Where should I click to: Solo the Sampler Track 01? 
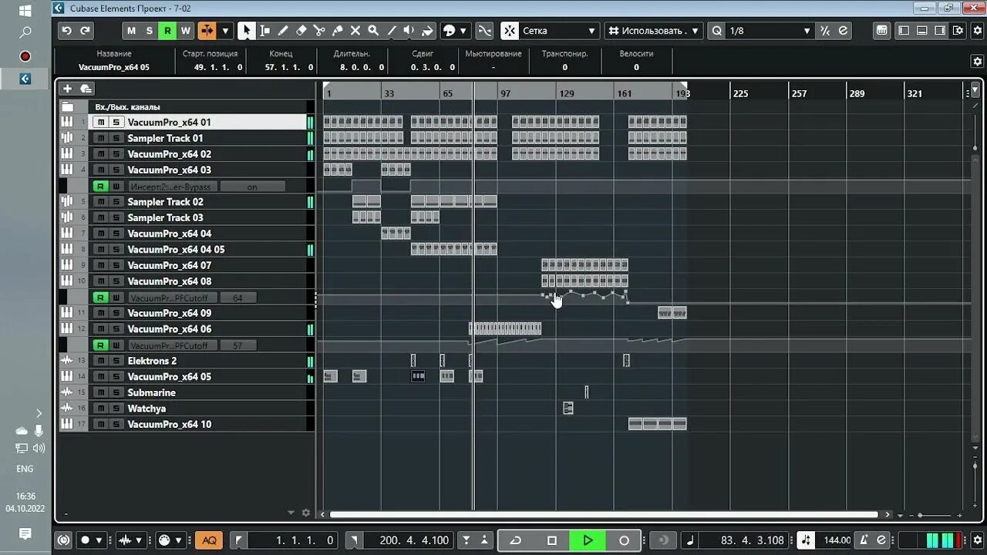pyautogui.click(x=116, y=138)
